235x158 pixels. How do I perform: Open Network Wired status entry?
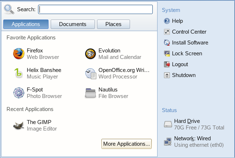pyautogui.click(x=168, y=142)
